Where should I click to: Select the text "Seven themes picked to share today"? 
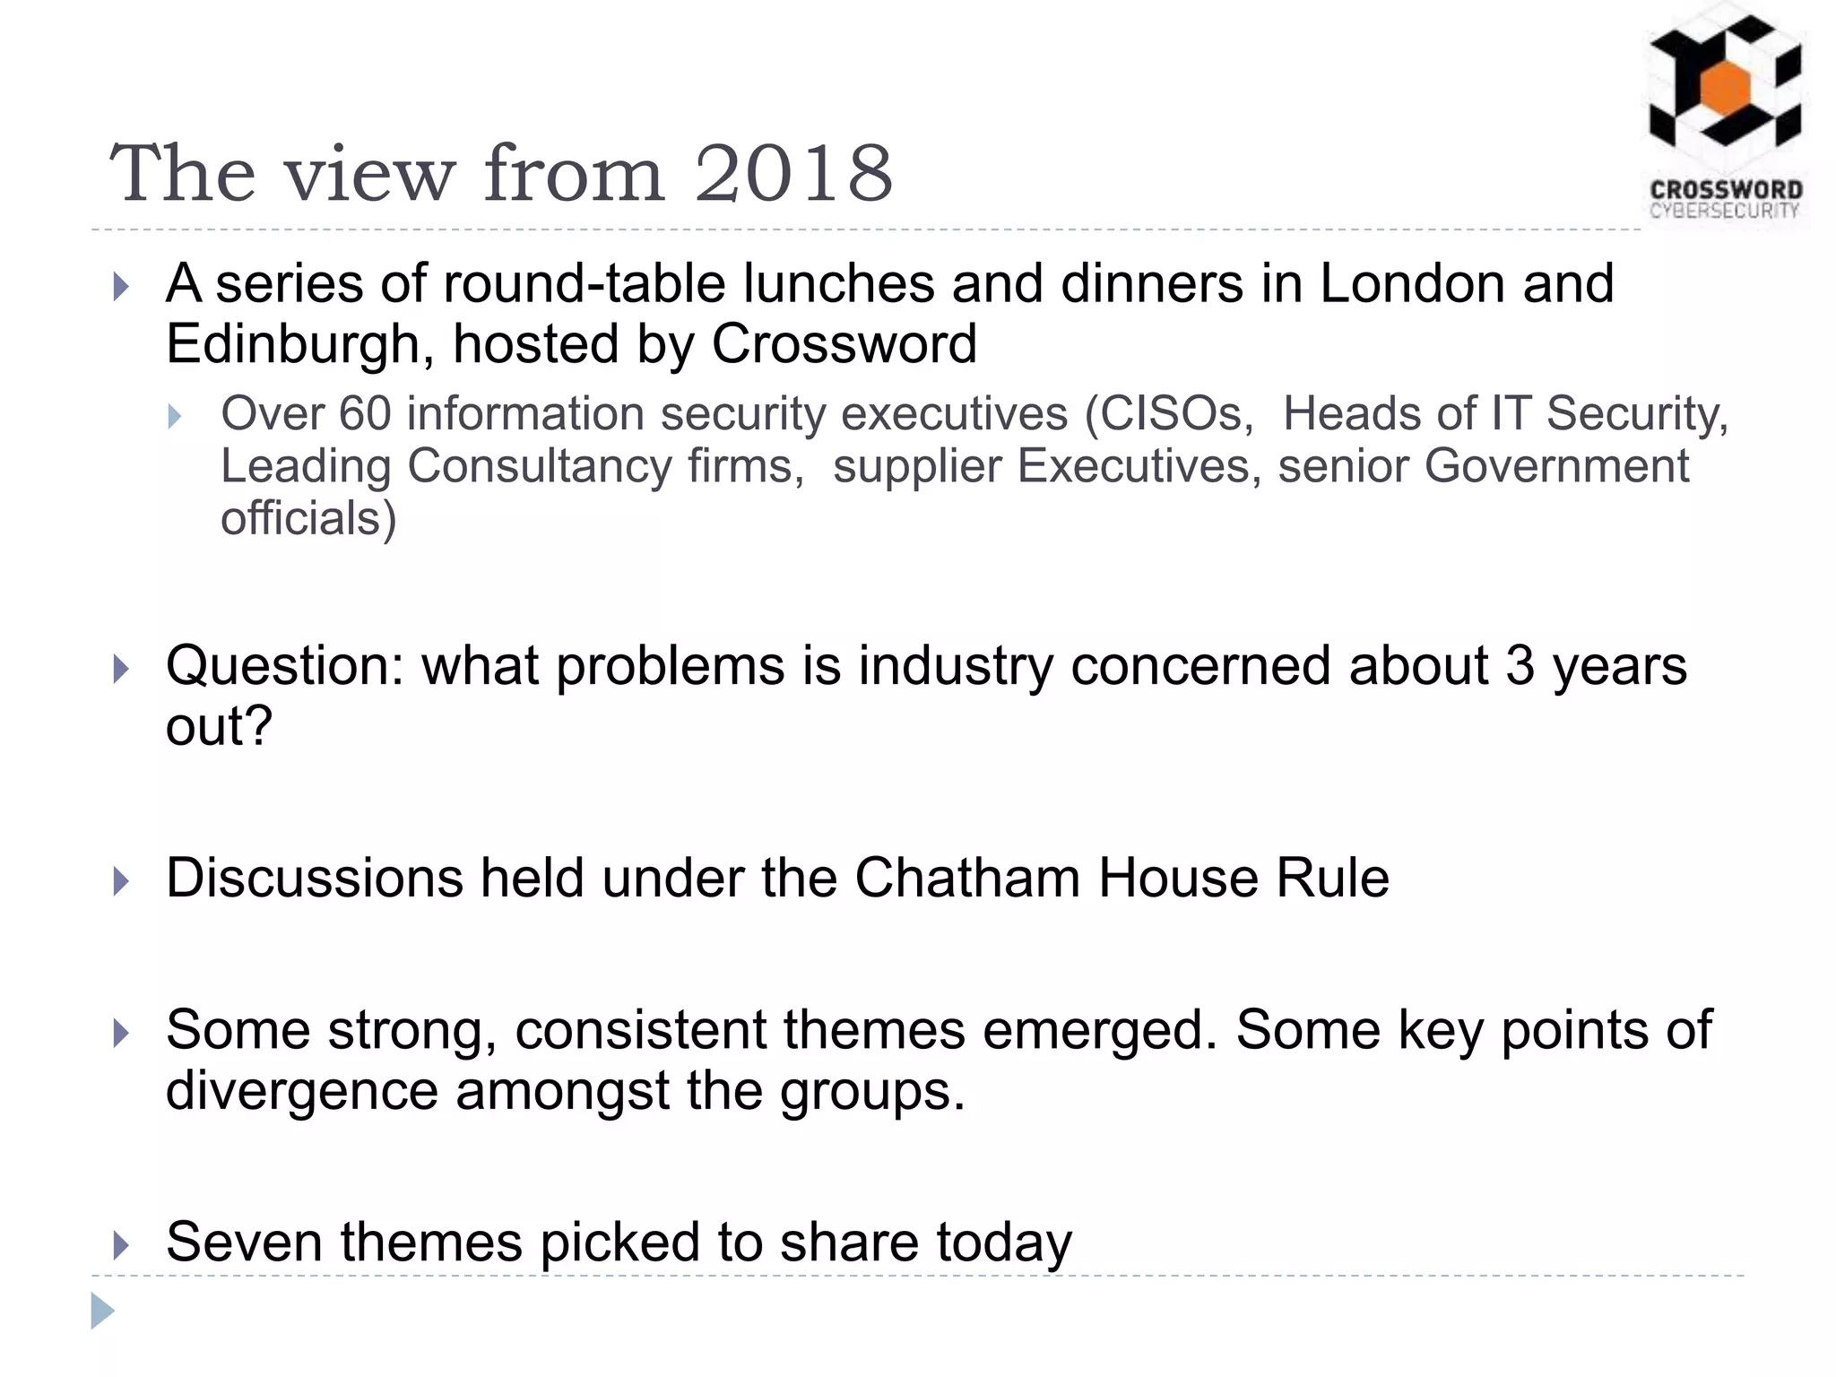click(x=619, y=1242)
